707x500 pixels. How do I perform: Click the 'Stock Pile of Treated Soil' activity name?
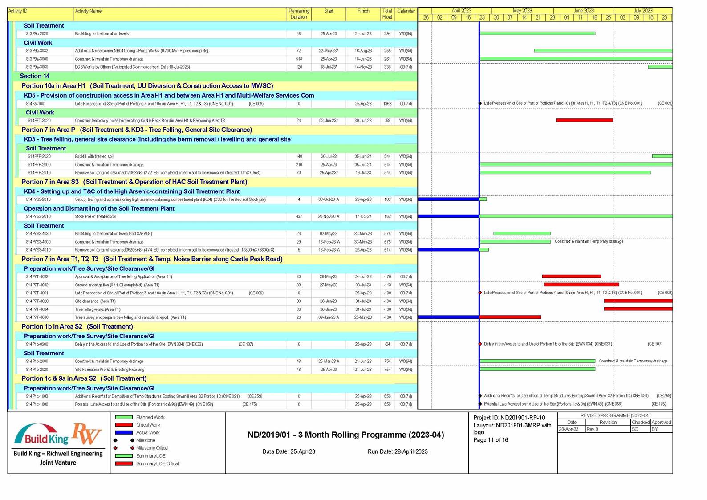95,217
